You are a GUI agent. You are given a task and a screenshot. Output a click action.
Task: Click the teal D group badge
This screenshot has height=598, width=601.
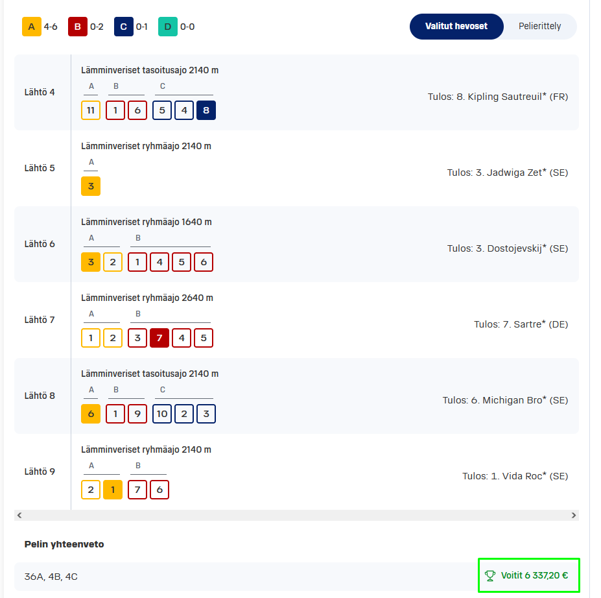click(168, 27)
